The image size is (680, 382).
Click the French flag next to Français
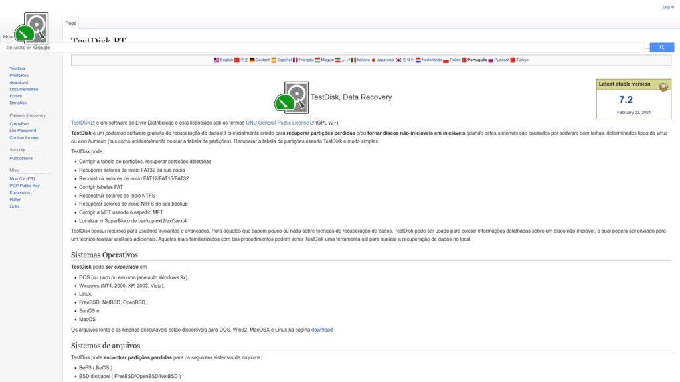(296, 60)
